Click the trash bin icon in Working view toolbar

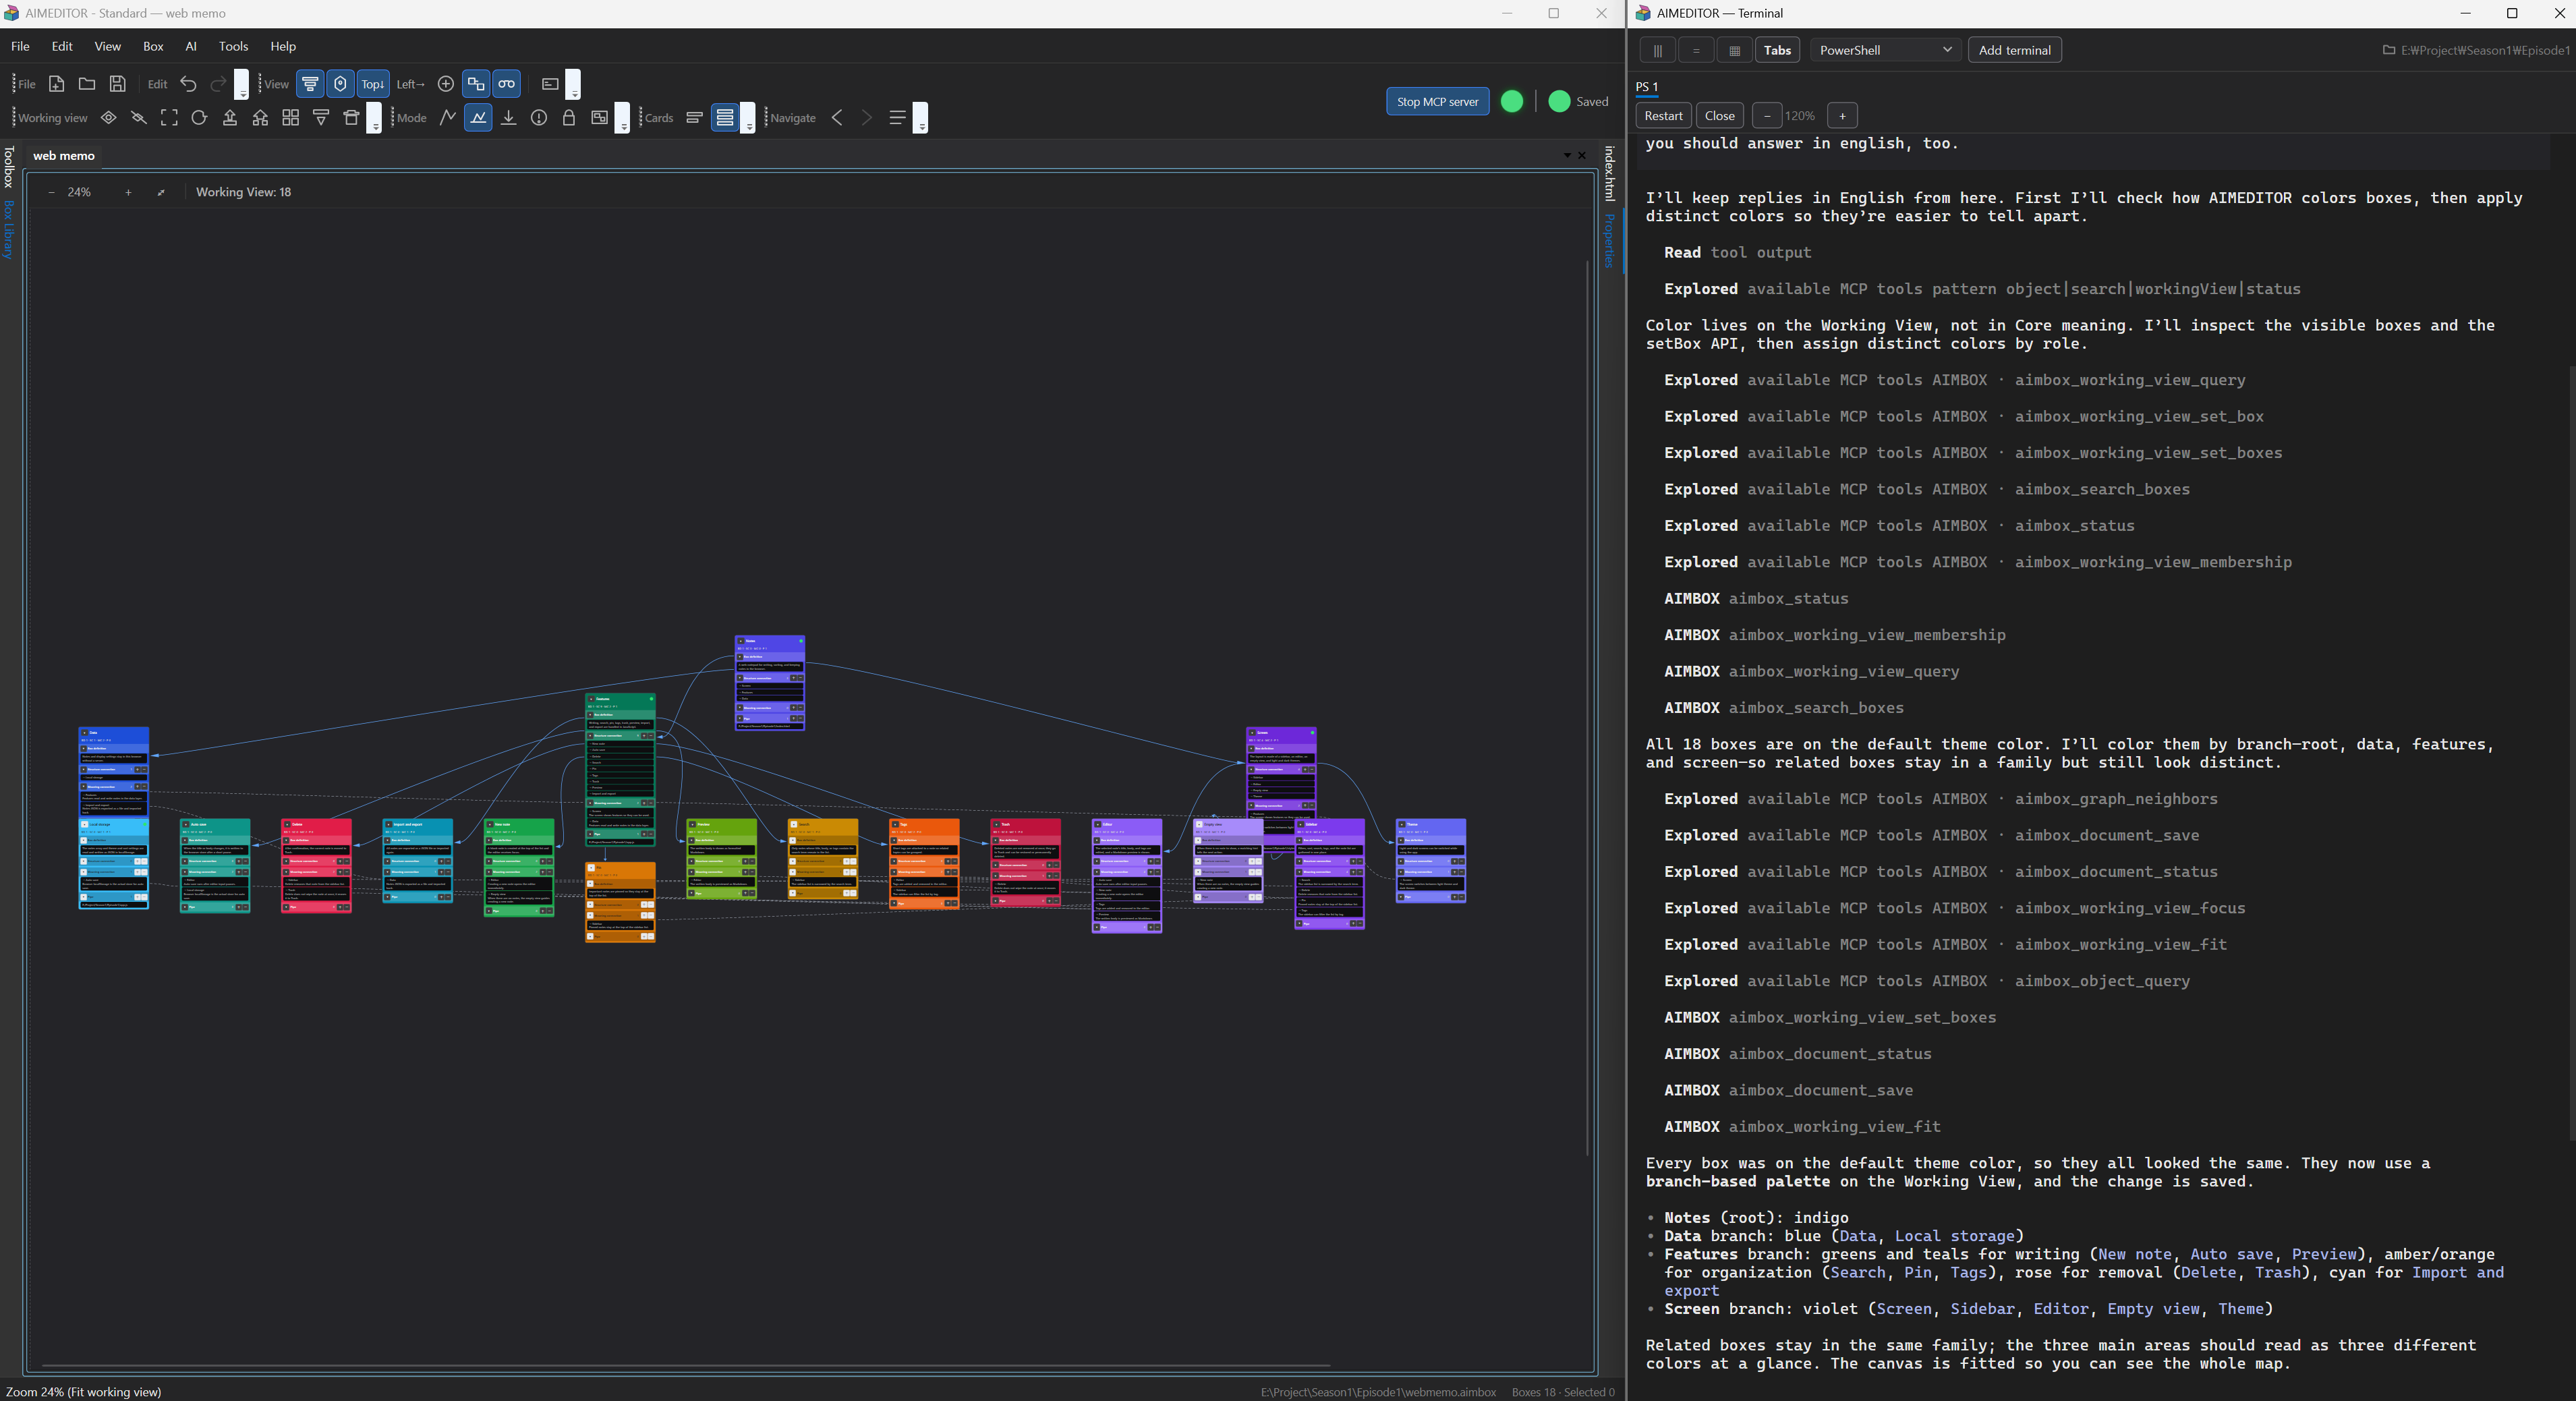point(351,118)
